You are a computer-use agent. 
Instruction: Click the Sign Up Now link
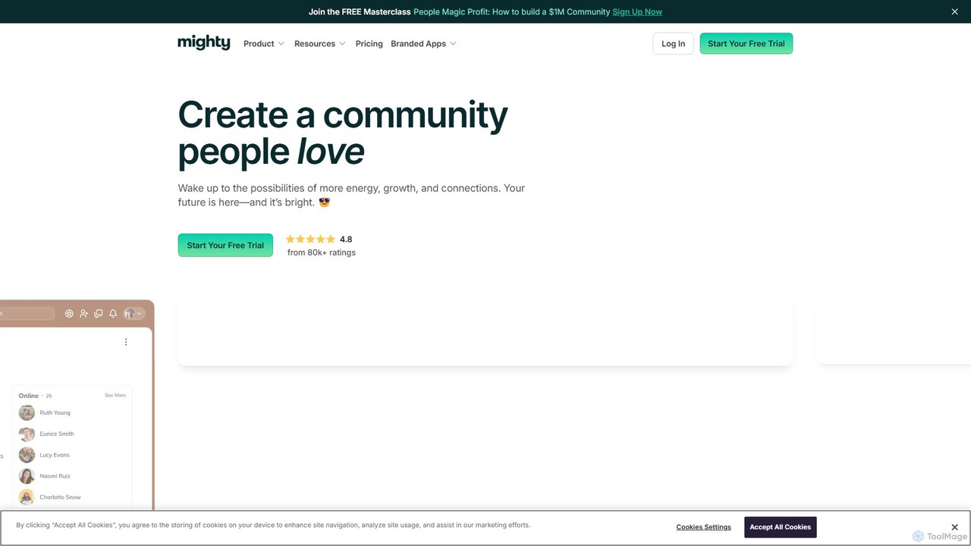click(637, 11)
